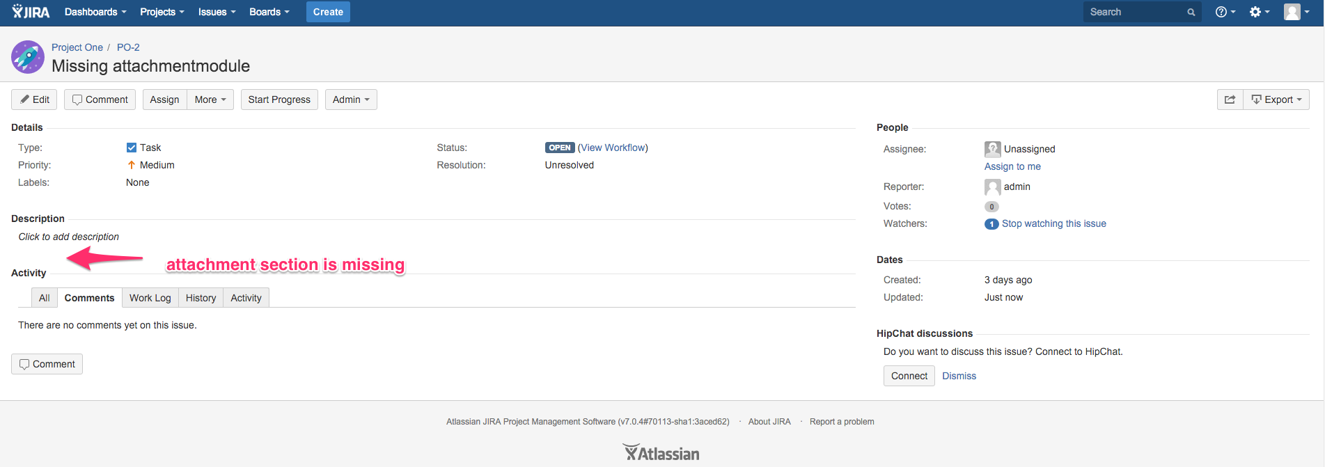Open the PO-2 issue key link
This screenshot has width=1325, height=467.
click(x=128, y=47)
